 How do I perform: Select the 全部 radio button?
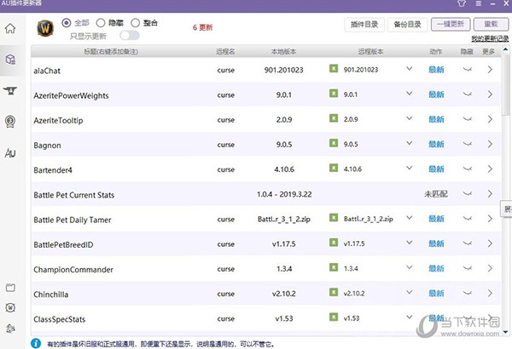(x=67, y=23)
